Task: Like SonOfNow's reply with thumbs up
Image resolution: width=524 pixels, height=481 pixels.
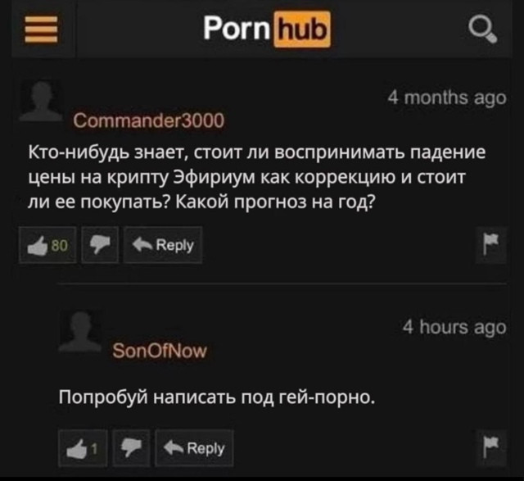Action: tap(83, 448)
